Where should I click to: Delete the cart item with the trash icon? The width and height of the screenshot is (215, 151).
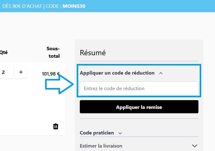click(x=56, y=126)
